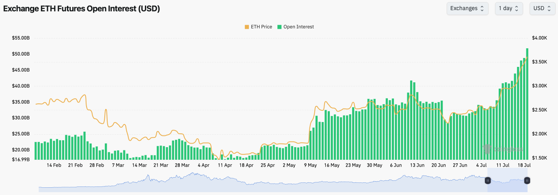This screenshot has width=558, height=195.
Task: Click the 6 Jun date label
Action: tap(396, 165)
